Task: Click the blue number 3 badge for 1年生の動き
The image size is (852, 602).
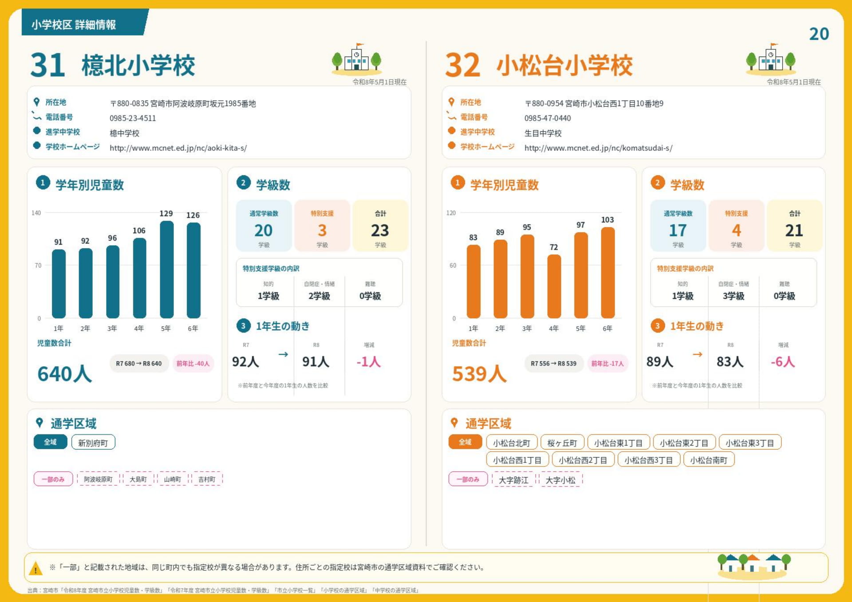Action: [243, 326]
